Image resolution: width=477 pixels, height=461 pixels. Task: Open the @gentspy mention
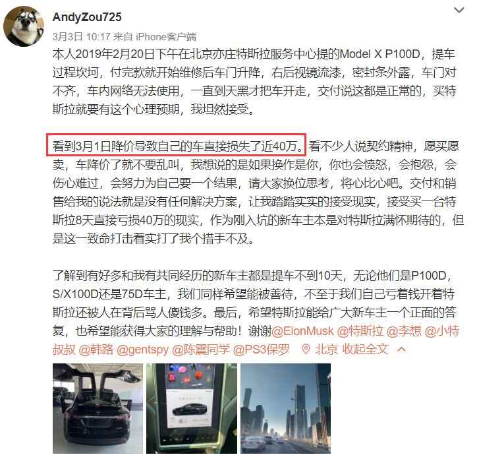coord(142,350)
